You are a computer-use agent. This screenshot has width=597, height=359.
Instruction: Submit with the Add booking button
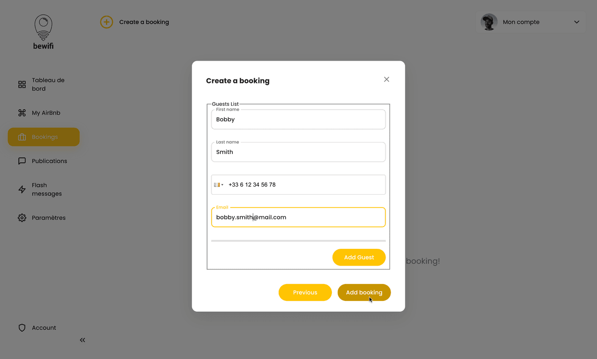(364, 292)
